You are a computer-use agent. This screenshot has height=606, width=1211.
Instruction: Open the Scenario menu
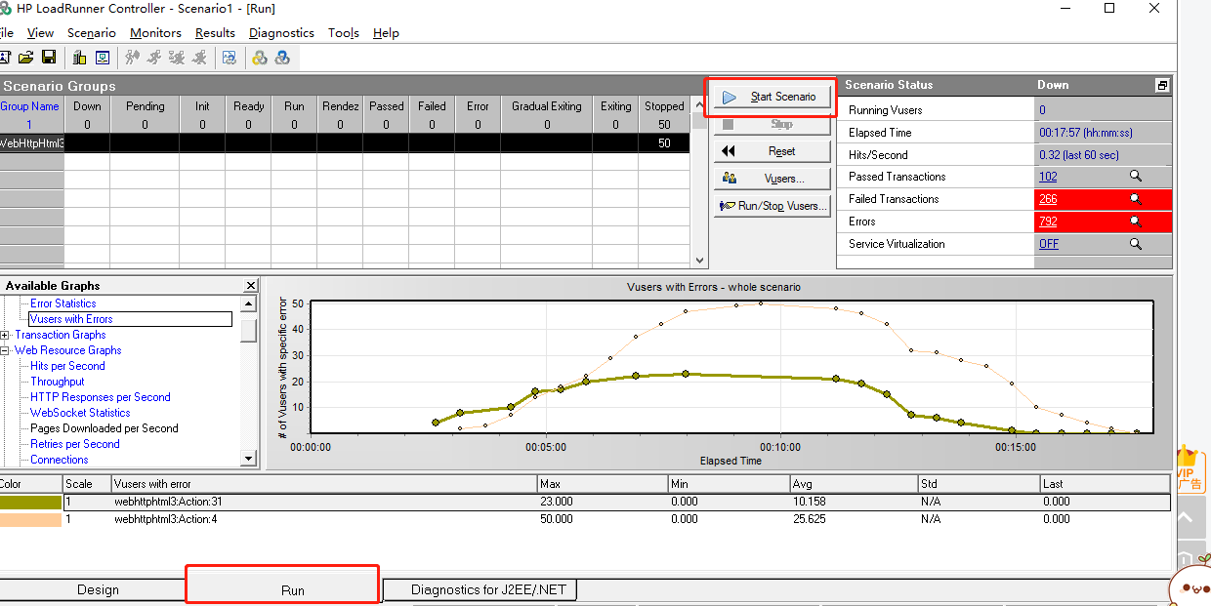pyautogui.click(x=92, y=32)
